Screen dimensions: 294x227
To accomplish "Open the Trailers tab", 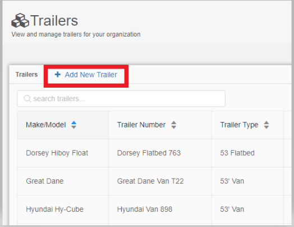I will click(x=26, y=75).
